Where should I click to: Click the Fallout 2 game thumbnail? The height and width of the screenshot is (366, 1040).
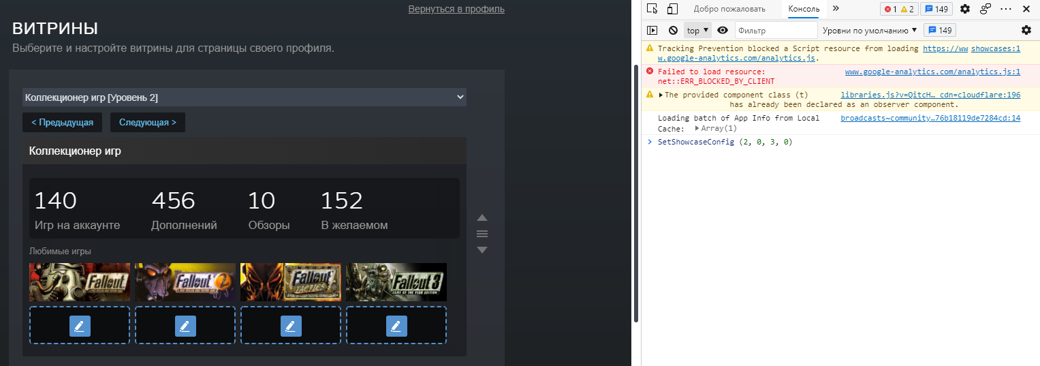[185, 282]
